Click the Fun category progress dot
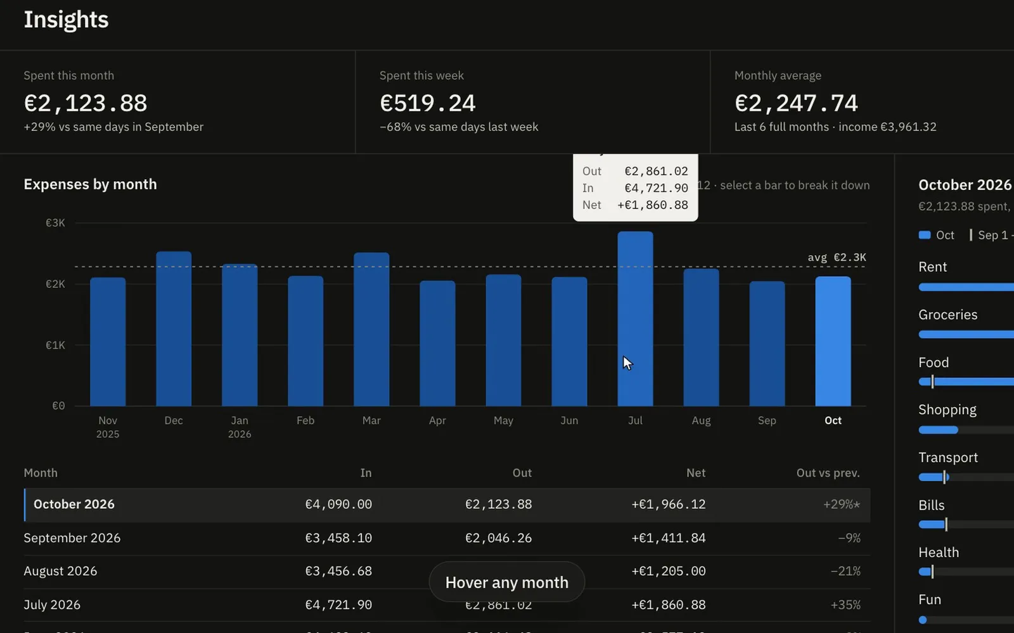The image size is (1014, 633). [923, 620]
